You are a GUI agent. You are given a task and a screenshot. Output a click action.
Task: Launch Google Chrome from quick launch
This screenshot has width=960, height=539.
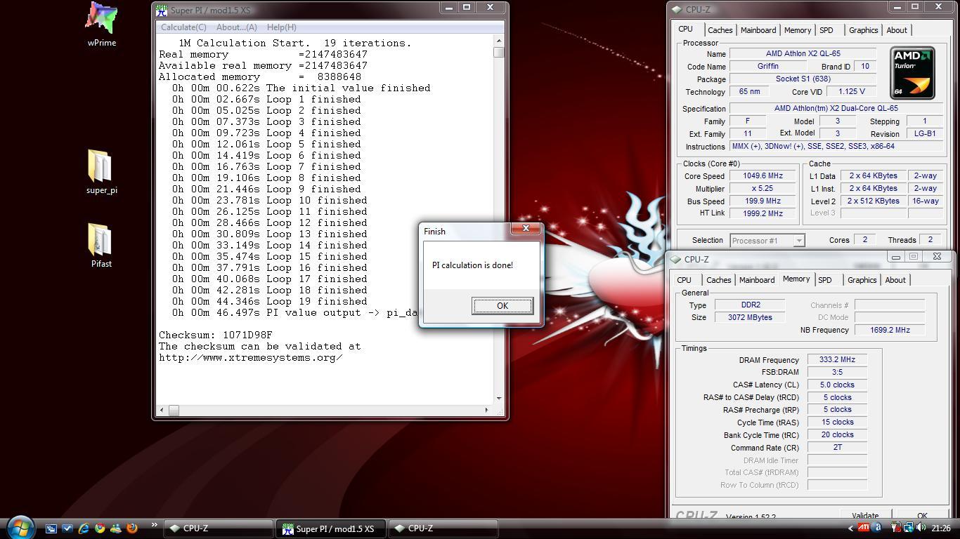pos(100,528)
